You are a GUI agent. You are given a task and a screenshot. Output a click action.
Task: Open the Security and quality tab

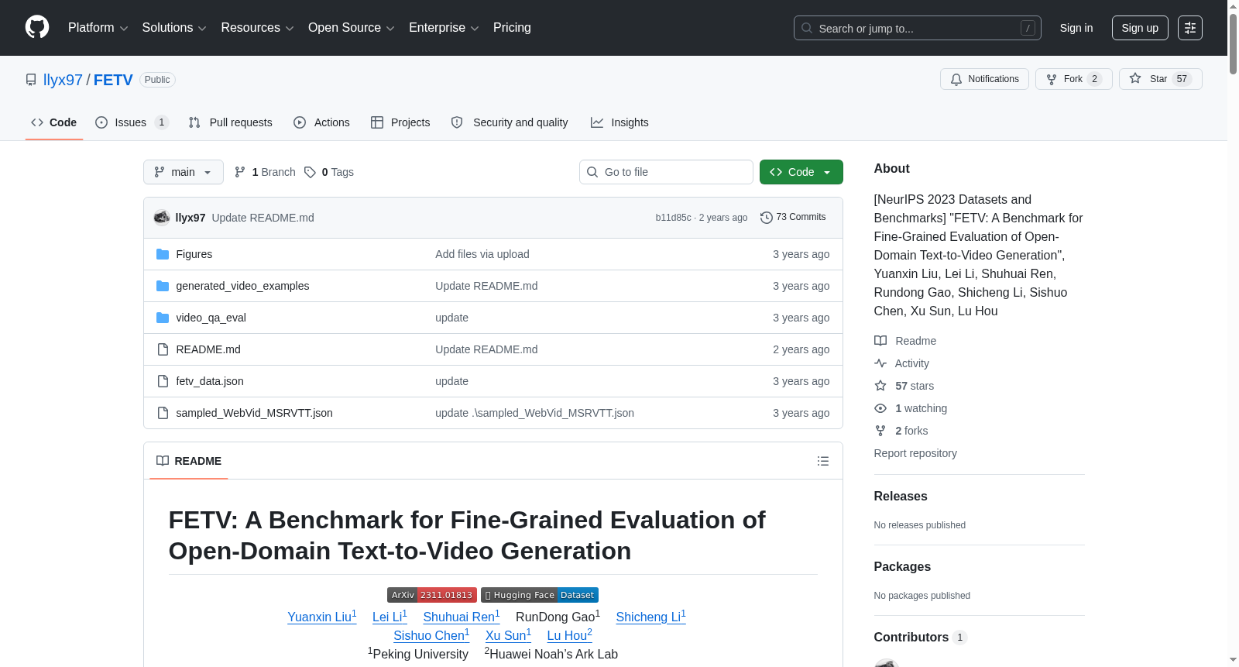[510, 122]
